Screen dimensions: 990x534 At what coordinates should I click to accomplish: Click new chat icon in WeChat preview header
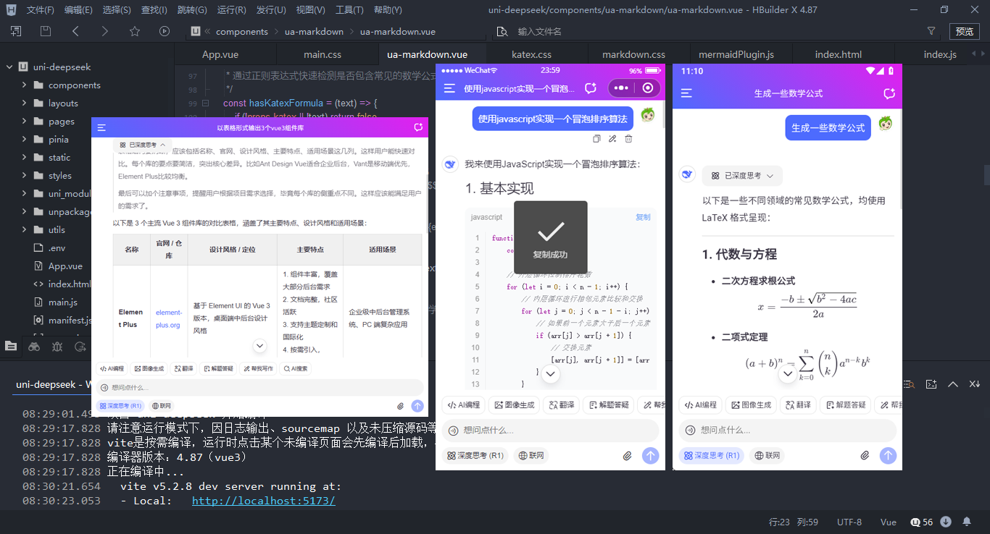(591, 88)
